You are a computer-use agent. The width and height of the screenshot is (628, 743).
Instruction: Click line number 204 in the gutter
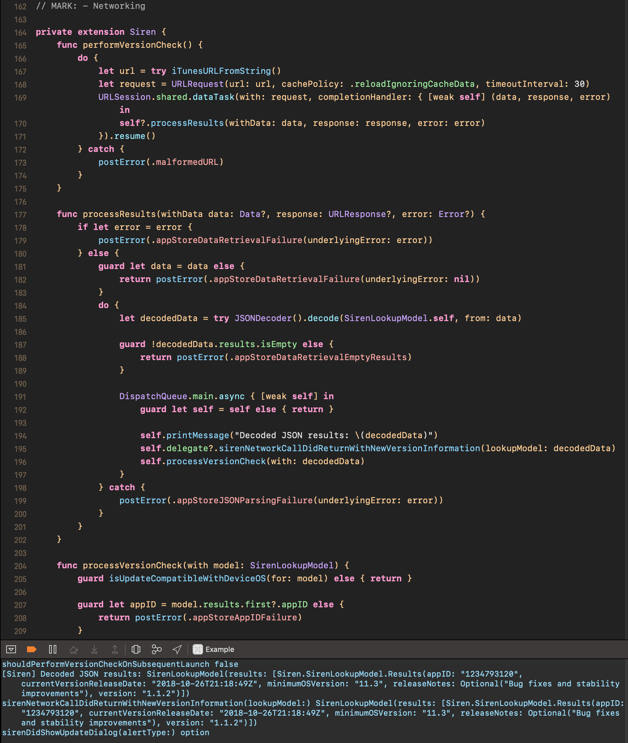click(20, 566)
